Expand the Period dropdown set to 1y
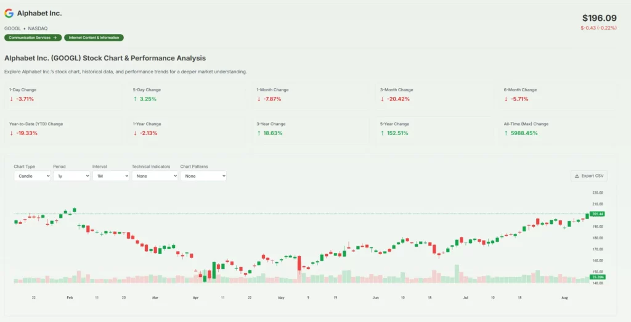 [71, 176]
